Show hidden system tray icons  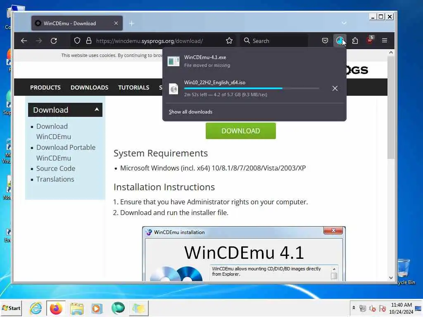(354, 308)
